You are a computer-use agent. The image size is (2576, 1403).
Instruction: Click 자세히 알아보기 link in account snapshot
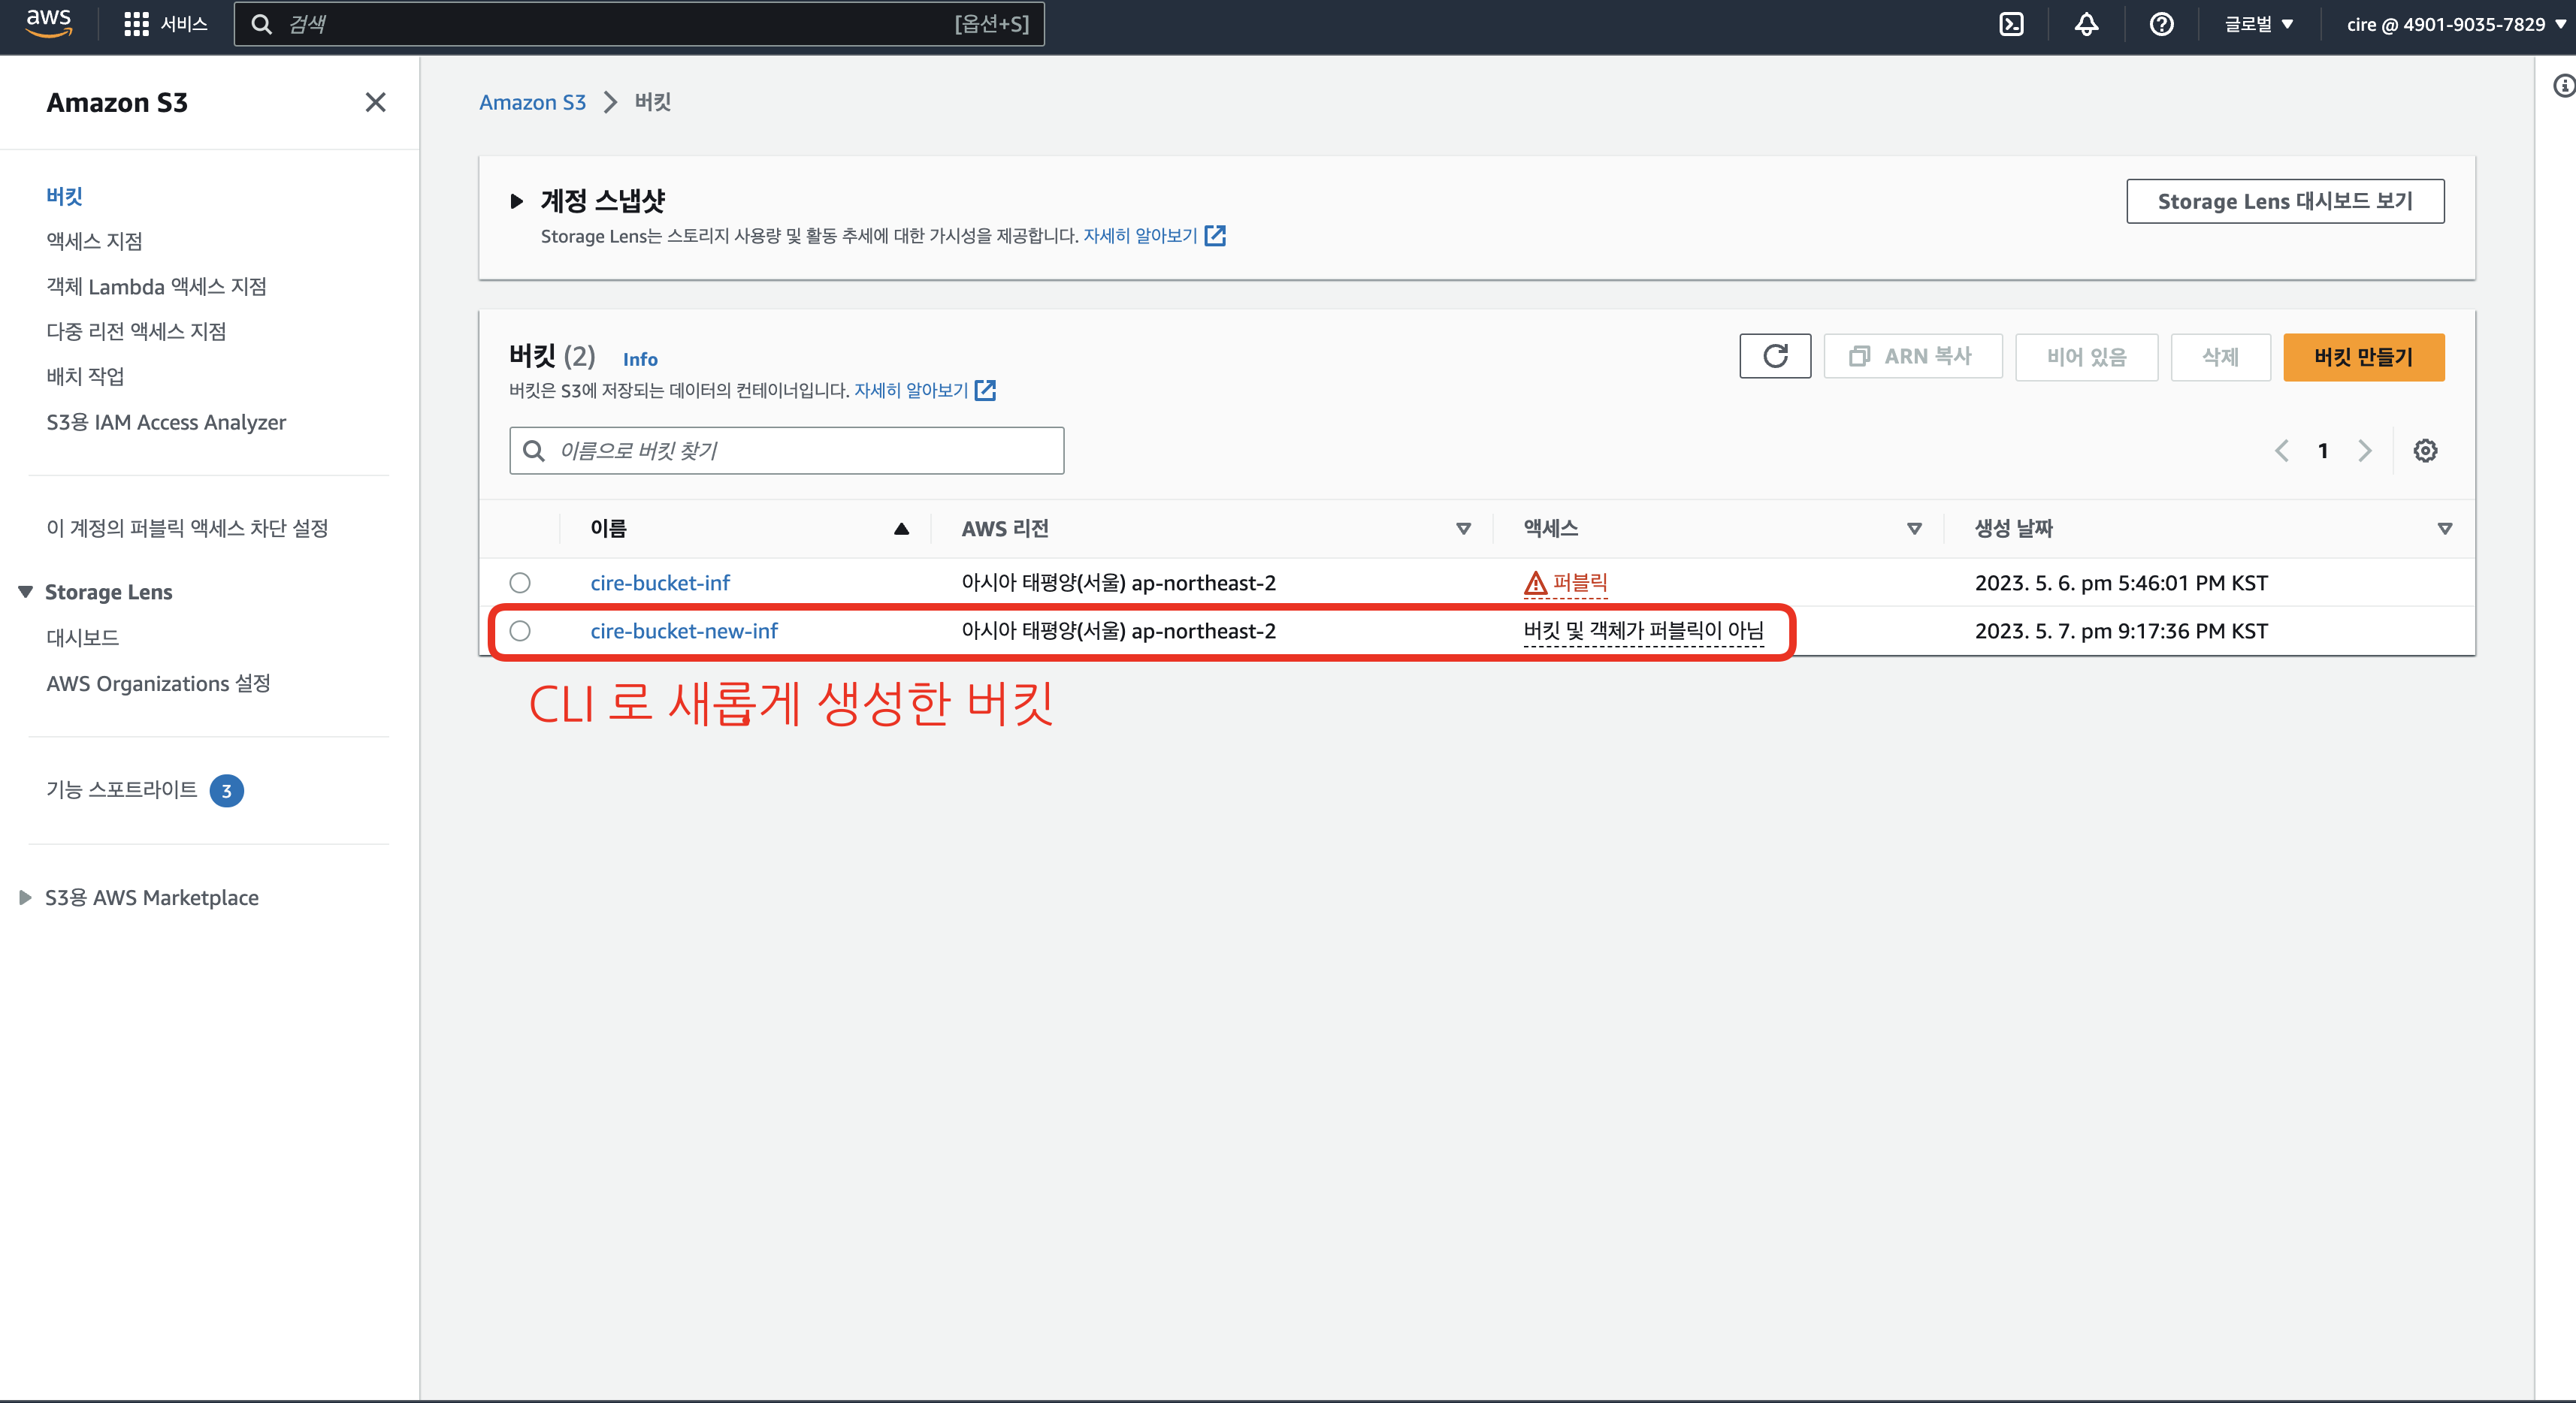pos(1140,236)
